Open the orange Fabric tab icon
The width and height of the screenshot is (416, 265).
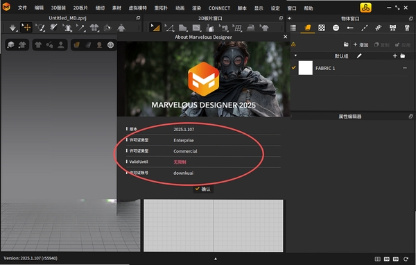point(307,28)
